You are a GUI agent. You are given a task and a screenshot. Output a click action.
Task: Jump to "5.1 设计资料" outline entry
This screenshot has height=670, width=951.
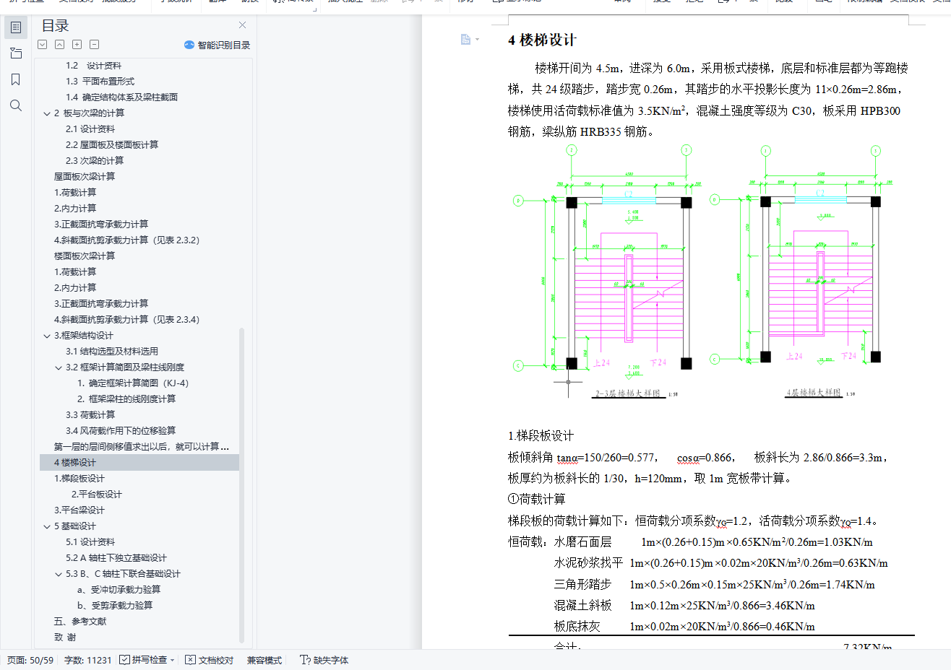[90, 542]
